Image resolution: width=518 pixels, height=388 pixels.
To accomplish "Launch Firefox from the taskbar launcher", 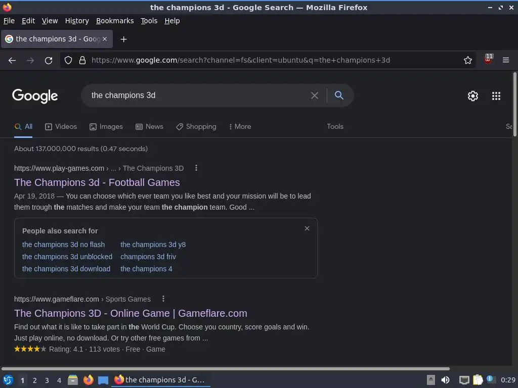I will [x=88, y=380].
